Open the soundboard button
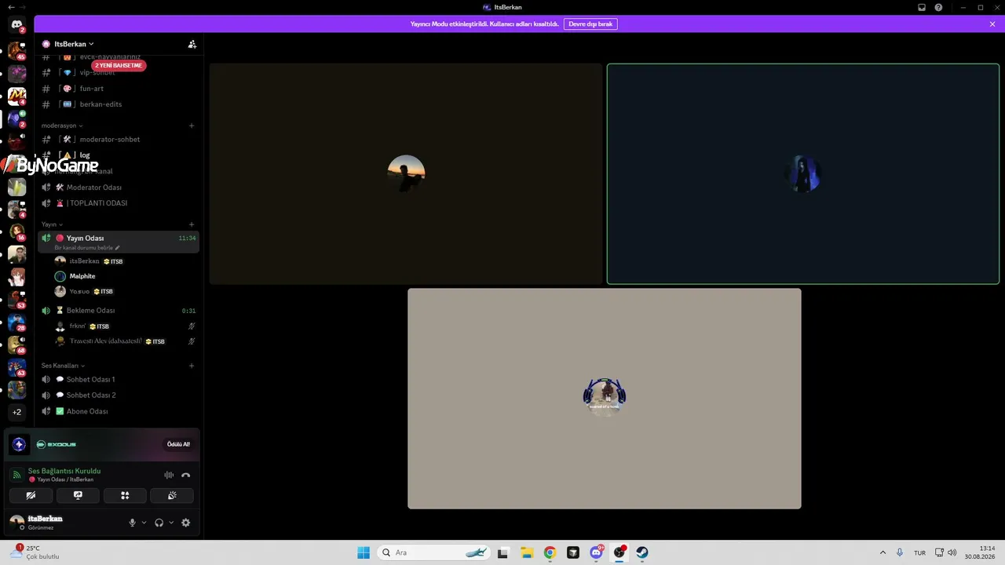Viewport: 1005px width, 565px height. point(172,495)
